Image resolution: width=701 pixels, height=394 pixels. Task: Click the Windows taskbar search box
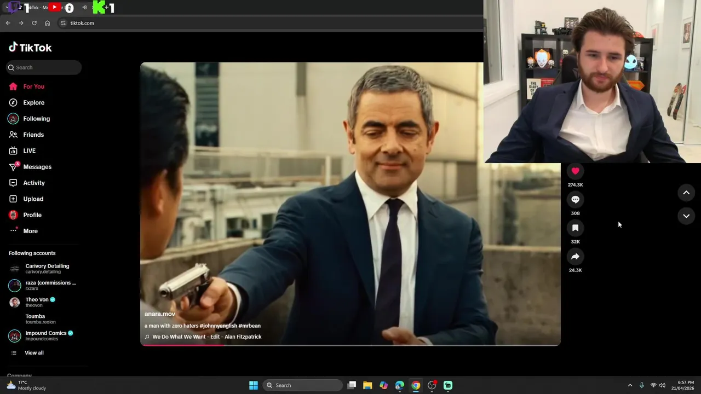(x=303, y=385)
